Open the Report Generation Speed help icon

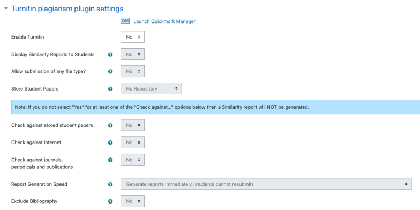click(x=110, y=184)
